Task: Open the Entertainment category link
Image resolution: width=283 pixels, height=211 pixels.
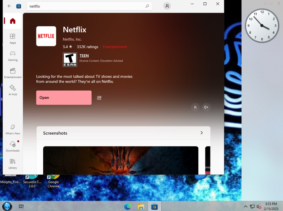Action: pyautogui.click(x=115, y=47)
